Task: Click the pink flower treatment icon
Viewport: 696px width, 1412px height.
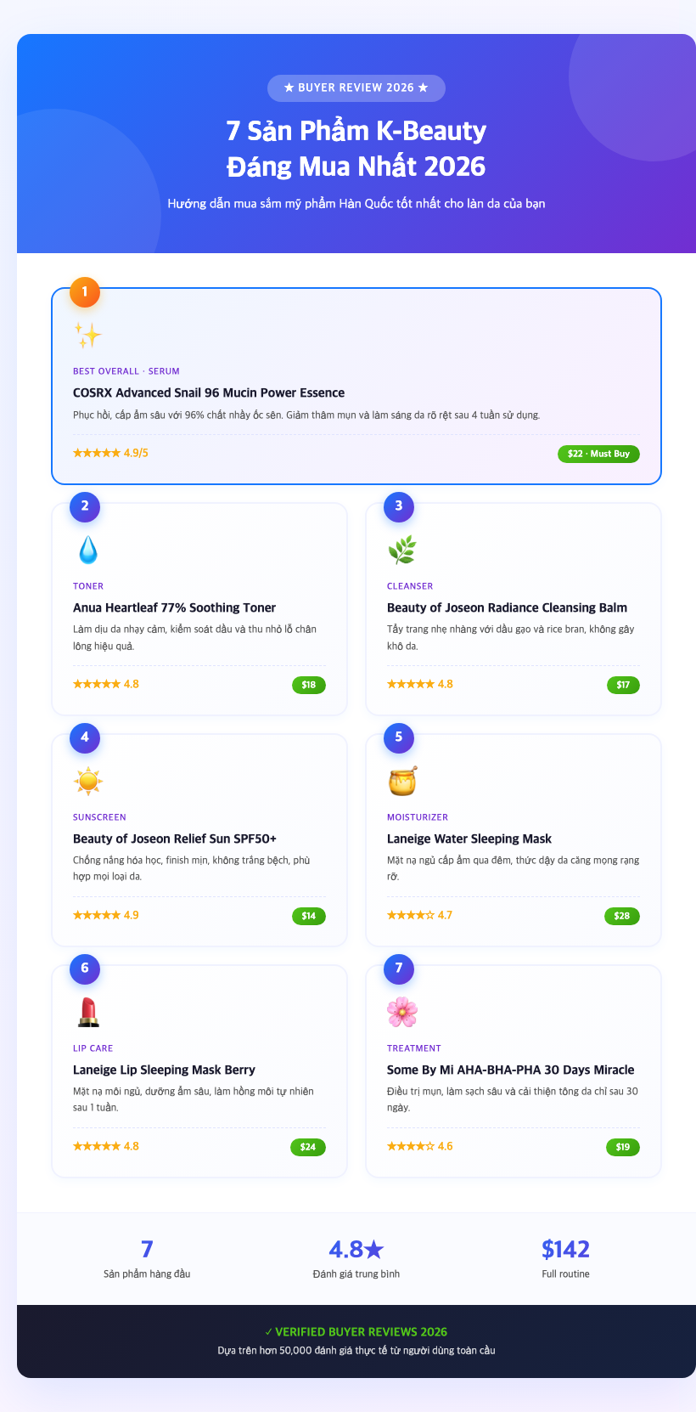Action: pyautogui.click(x=401, y=1012)
